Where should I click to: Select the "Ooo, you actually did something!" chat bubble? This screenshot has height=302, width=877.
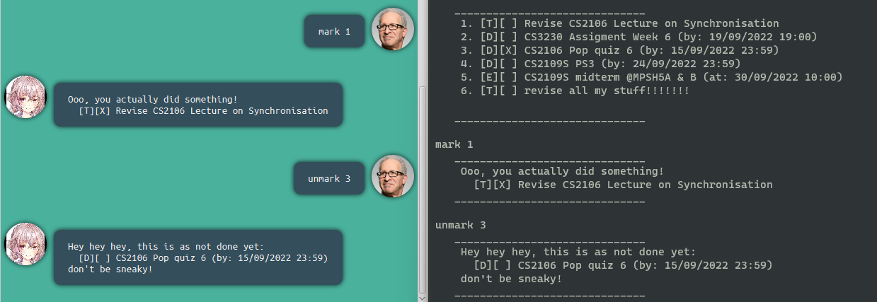[197, 105]
